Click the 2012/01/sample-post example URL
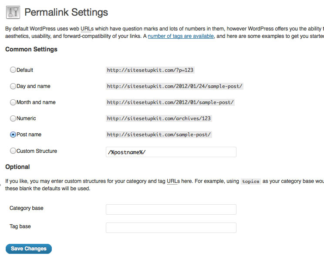Image resolution: width=324 pixels, height=263 pixels. [170, 102]
